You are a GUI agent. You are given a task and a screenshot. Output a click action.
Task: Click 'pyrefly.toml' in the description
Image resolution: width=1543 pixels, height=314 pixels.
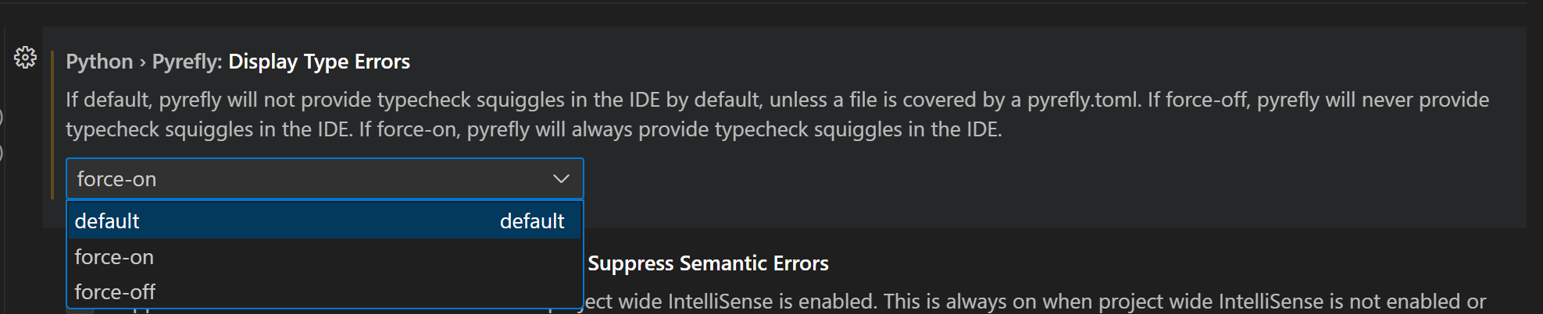[x=1082, y=100]
